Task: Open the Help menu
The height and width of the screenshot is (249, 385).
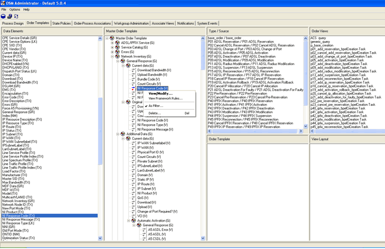Action: [26, 10]
